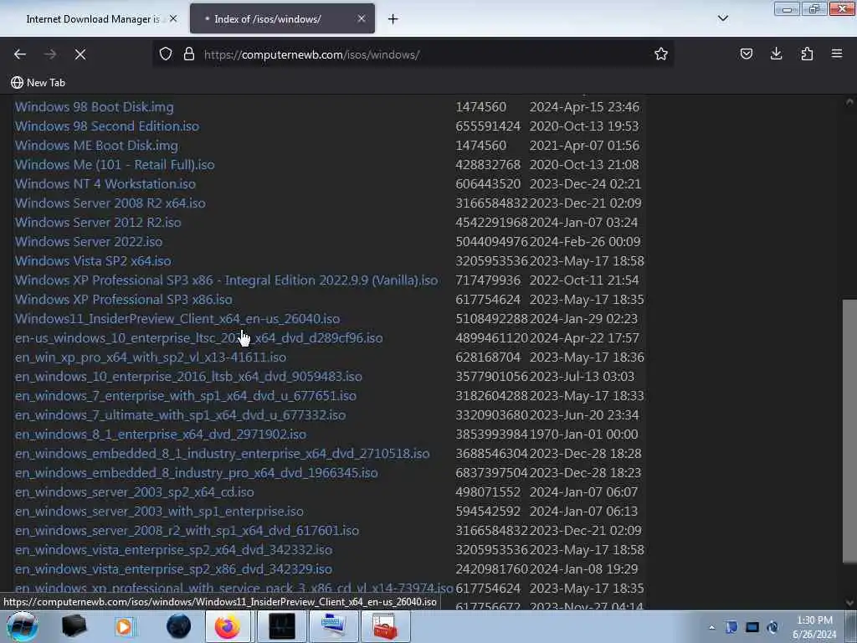Viewport: 857px width, 643px height.
Task: Open the tracking protection shield icon
Action: [x=166, y=54]
